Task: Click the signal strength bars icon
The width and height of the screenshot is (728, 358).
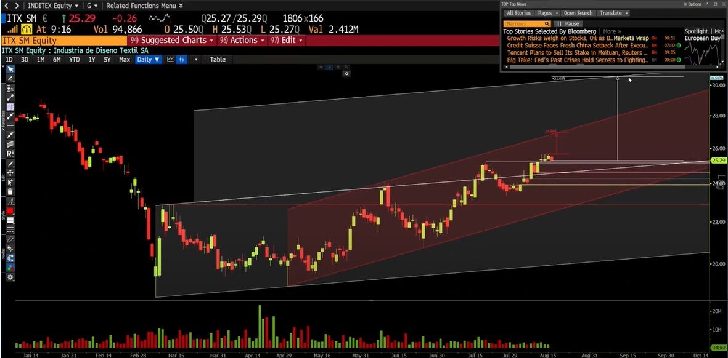Action: pos(12,29)
